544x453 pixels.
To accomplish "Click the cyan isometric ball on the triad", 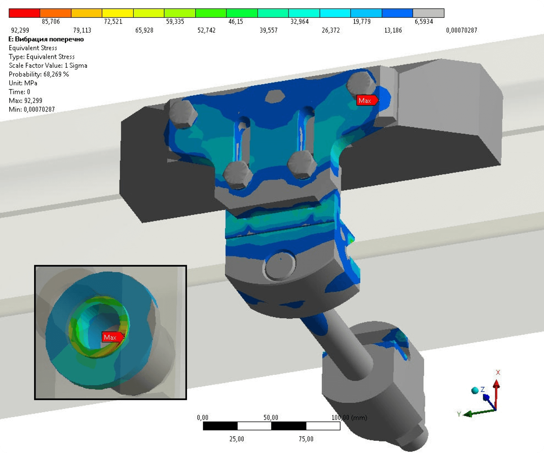I will point(475,390).
